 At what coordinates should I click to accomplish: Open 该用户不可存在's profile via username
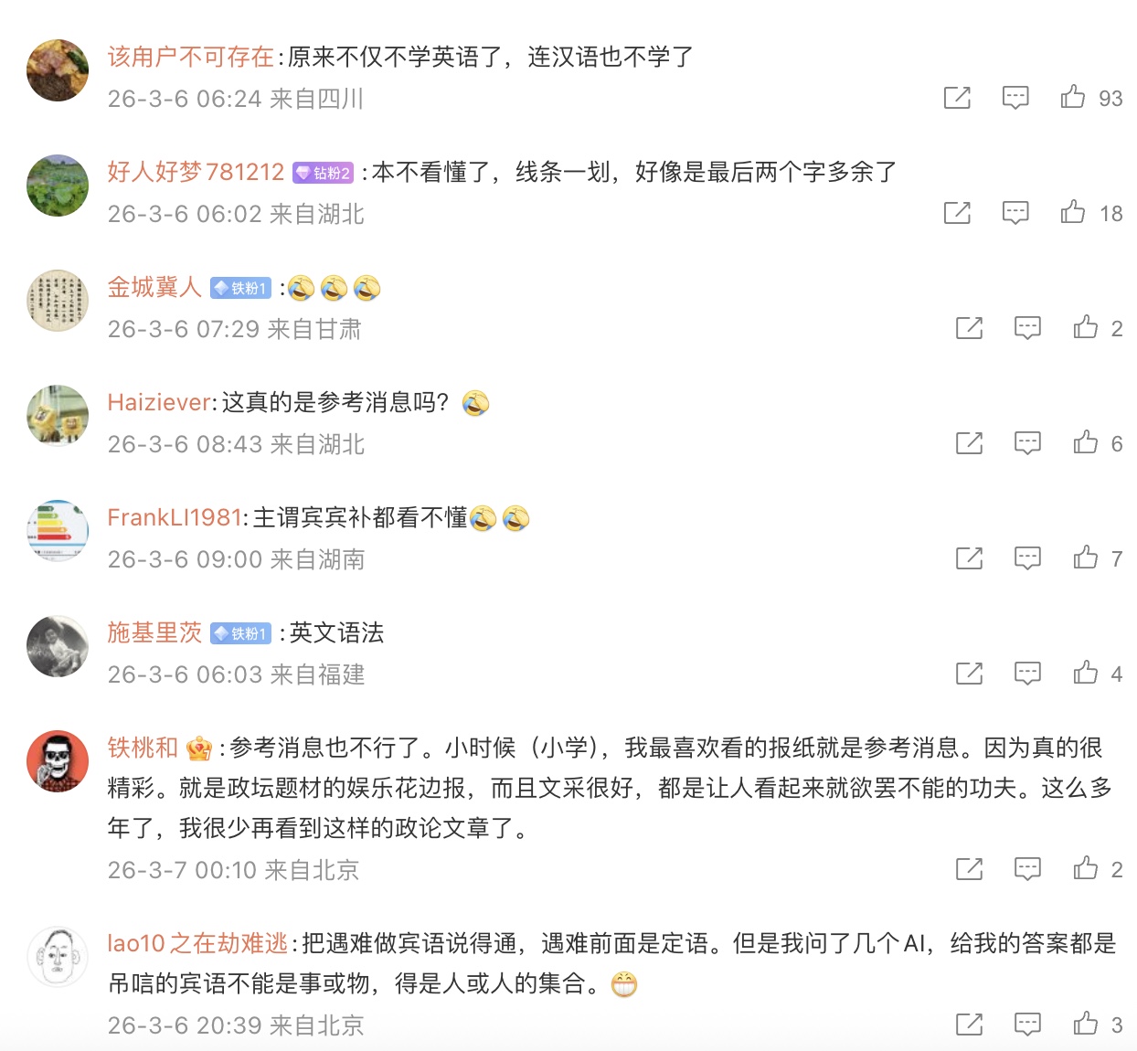pos(190,57)
